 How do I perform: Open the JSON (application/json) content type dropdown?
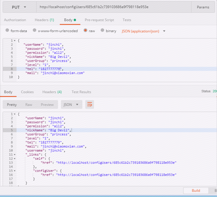pyautogui.click(x=144, y=31)
